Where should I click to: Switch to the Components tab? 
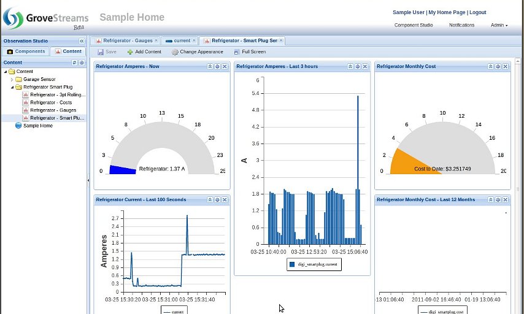[x=26, y=52]
